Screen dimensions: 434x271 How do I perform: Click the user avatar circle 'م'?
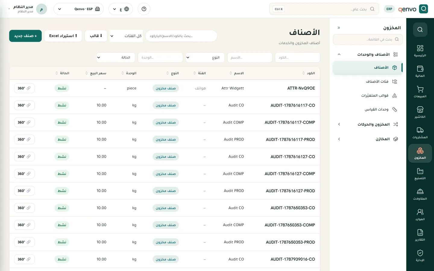coord(42,9)
